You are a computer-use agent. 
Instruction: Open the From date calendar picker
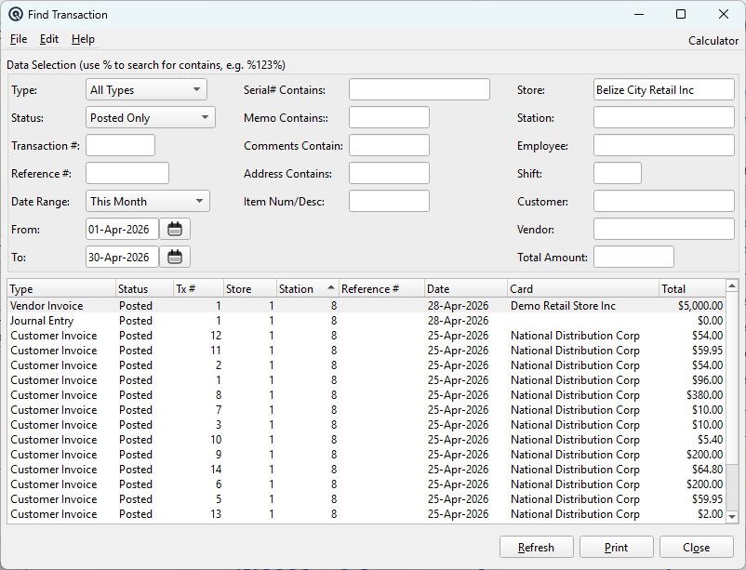pyautogui.click(x=175, y=230)
